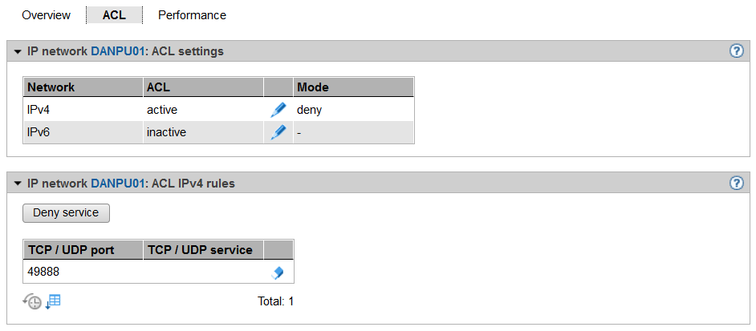Sort by the Network column header

point(51,87)
